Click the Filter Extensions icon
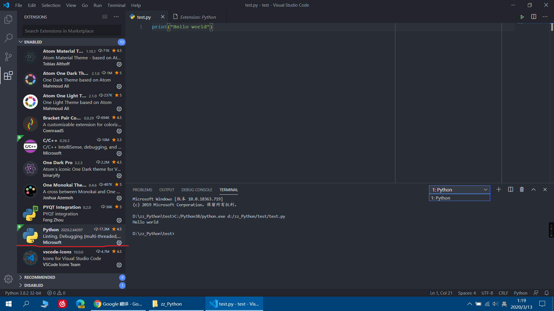 pyautogui.click(x=104, y=17)
